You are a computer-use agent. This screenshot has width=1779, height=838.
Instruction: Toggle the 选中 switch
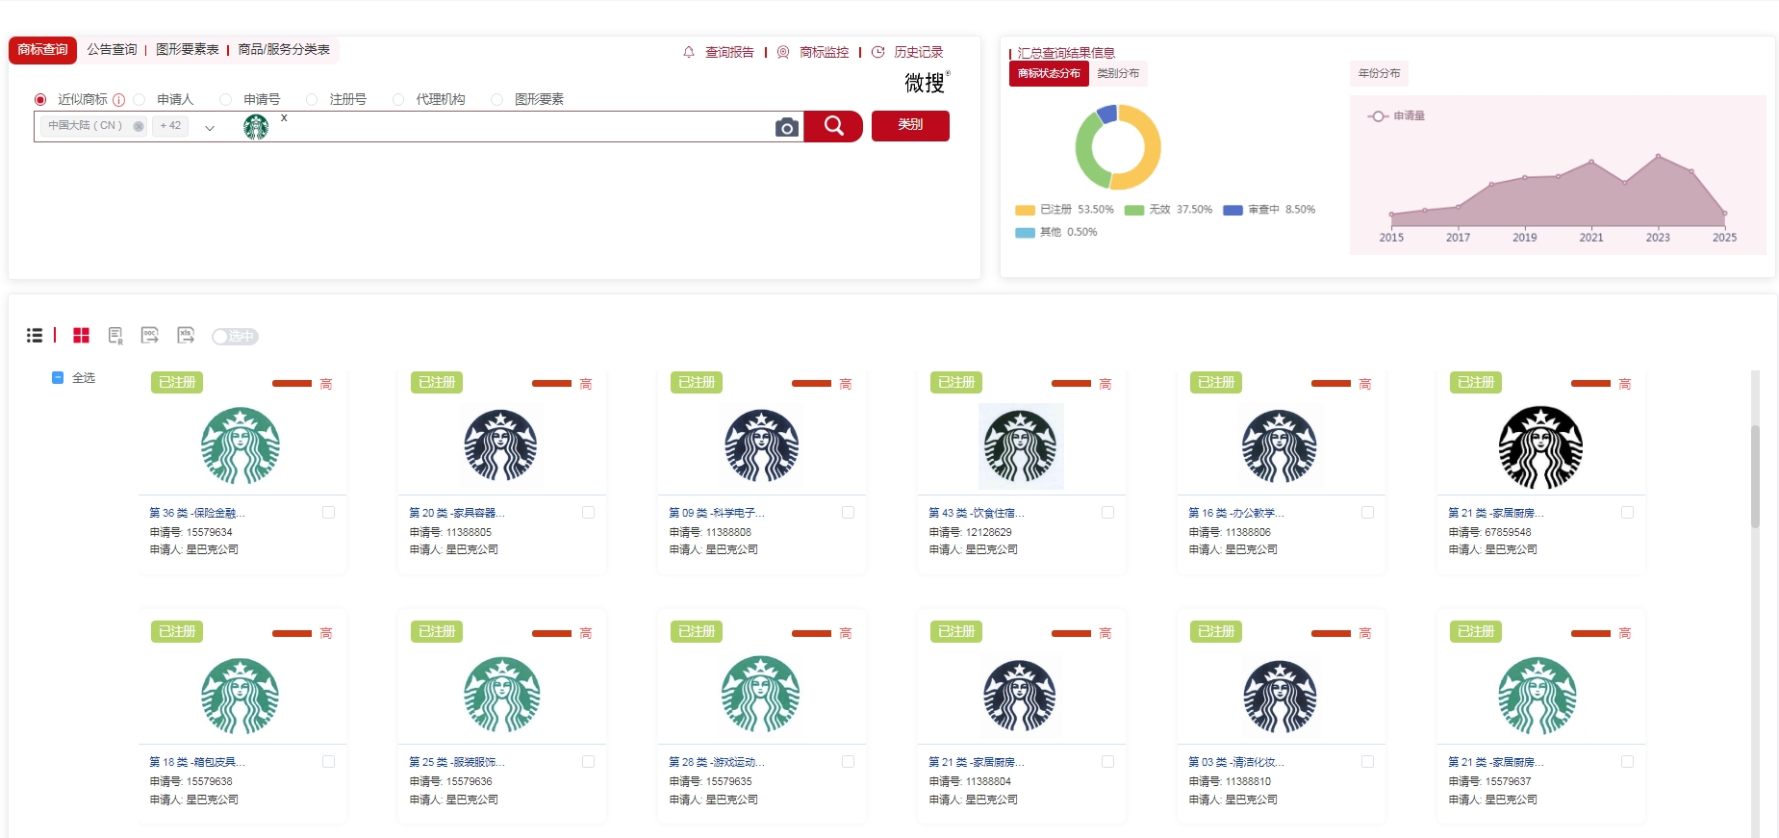click(x=235, y=336)
